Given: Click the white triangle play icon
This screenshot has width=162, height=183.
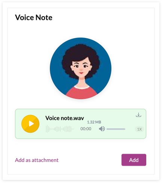Looking at the screenshot, I should coord(31,124).
